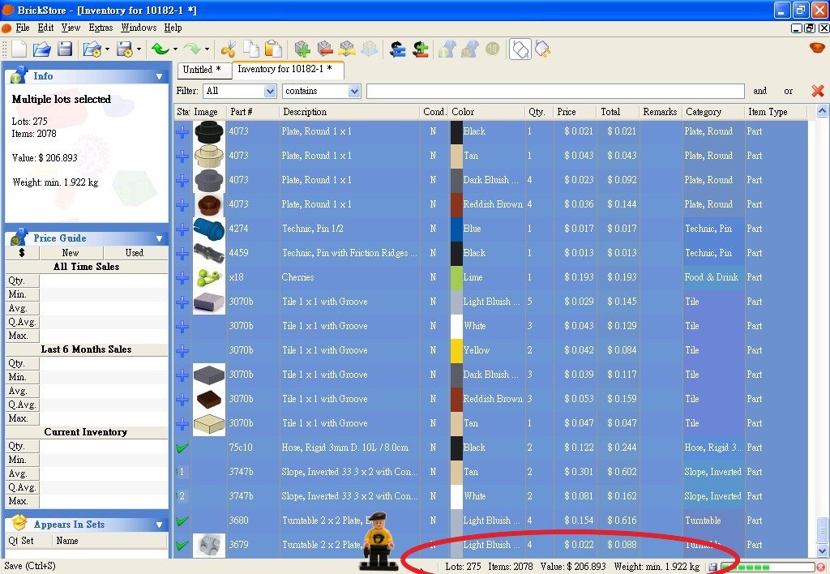
Task: Click the greyed Part Out brick icon
Action: click(x=370, y=49)
